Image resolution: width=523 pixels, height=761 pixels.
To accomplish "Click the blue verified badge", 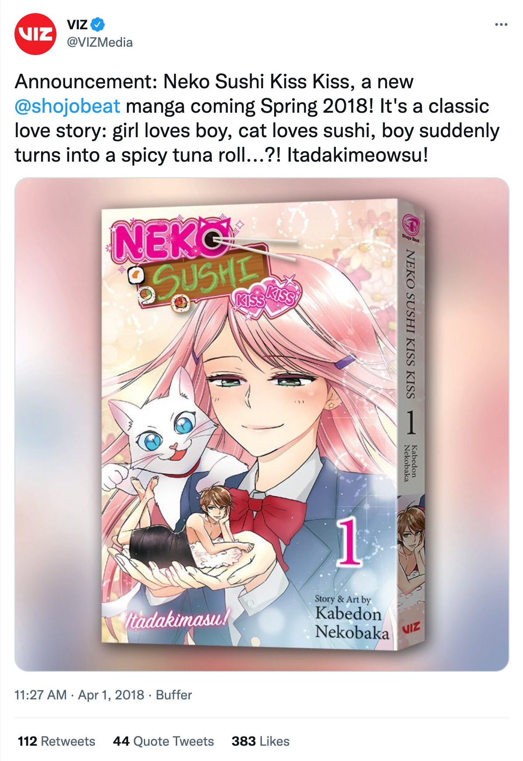I will click(x=98, y=24).
